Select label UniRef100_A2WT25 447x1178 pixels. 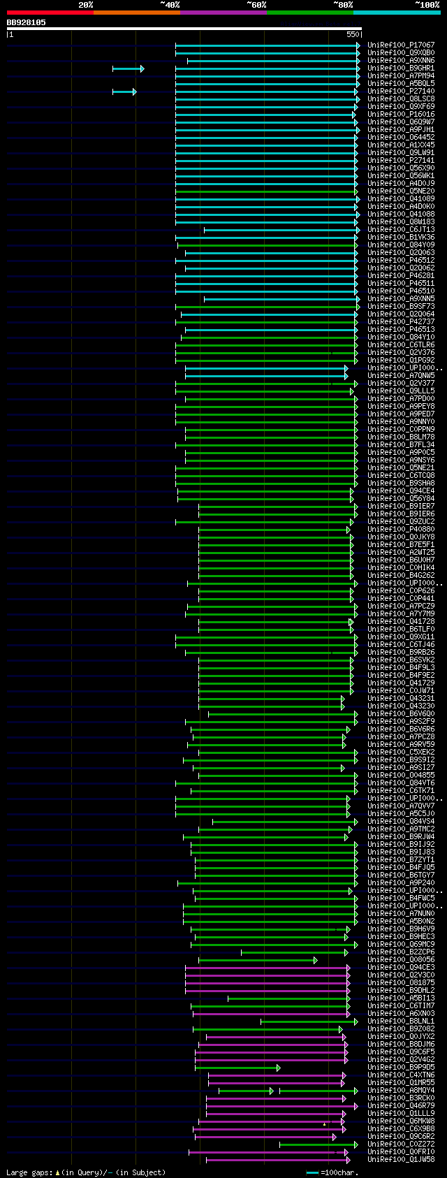[401, 553]
